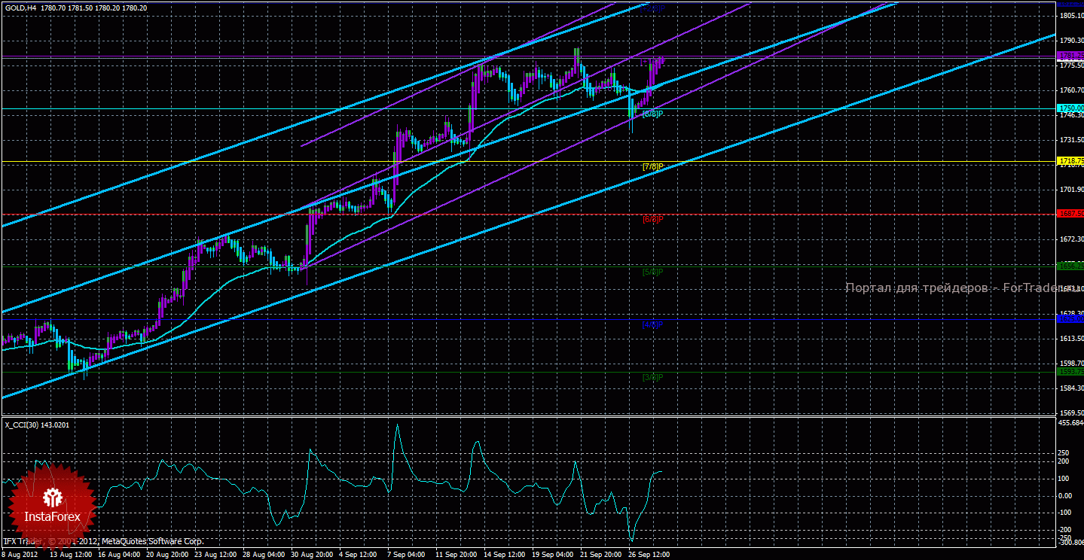Click the red 1687.50 price tag

1070,214
